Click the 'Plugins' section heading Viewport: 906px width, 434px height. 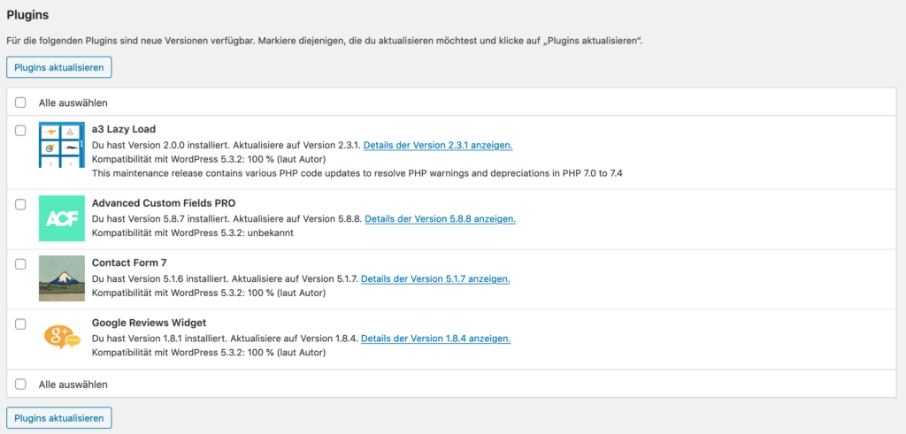point(27,14)
